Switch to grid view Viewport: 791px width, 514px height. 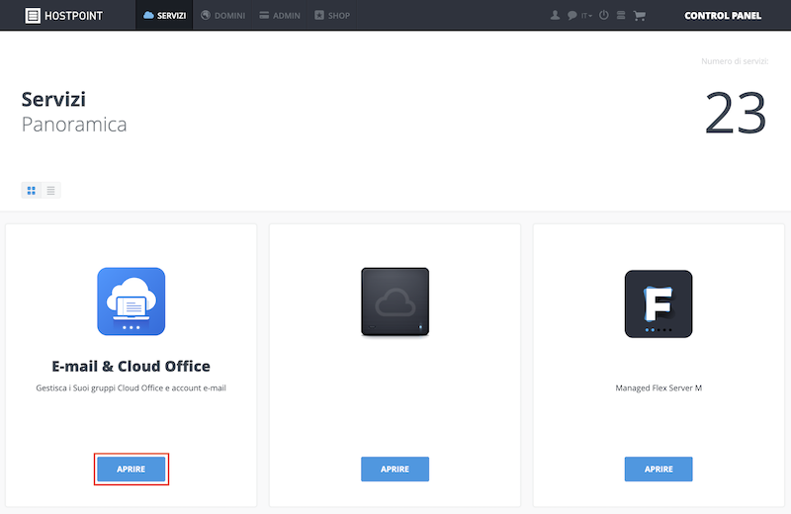[32, 190]
